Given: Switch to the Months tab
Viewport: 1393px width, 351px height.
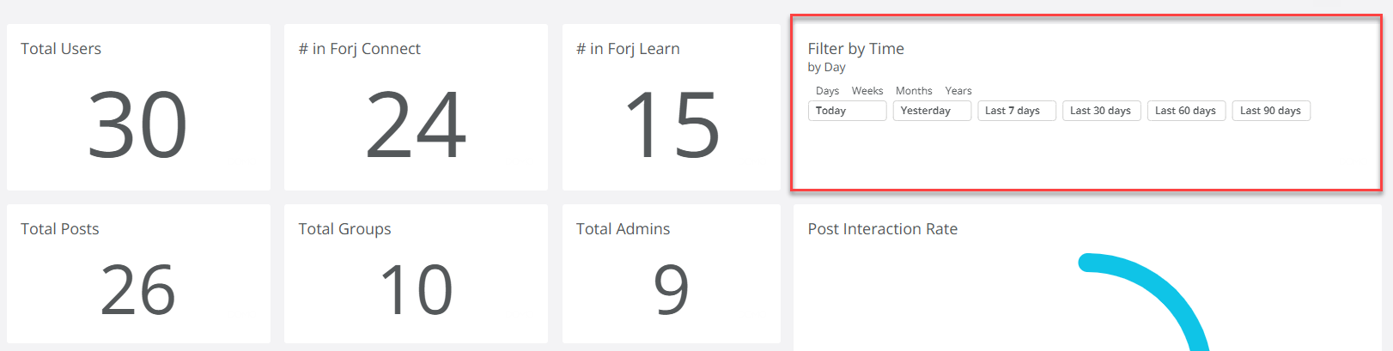Looking at the screenshot, I should [914, 91].
